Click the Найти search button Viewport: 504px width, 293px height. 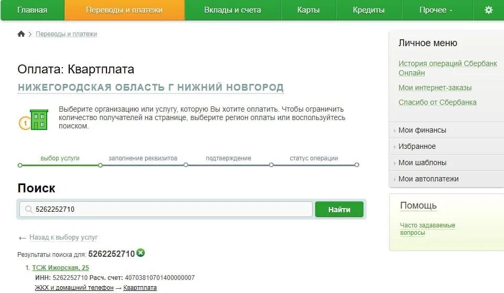[x=339, y=210]
